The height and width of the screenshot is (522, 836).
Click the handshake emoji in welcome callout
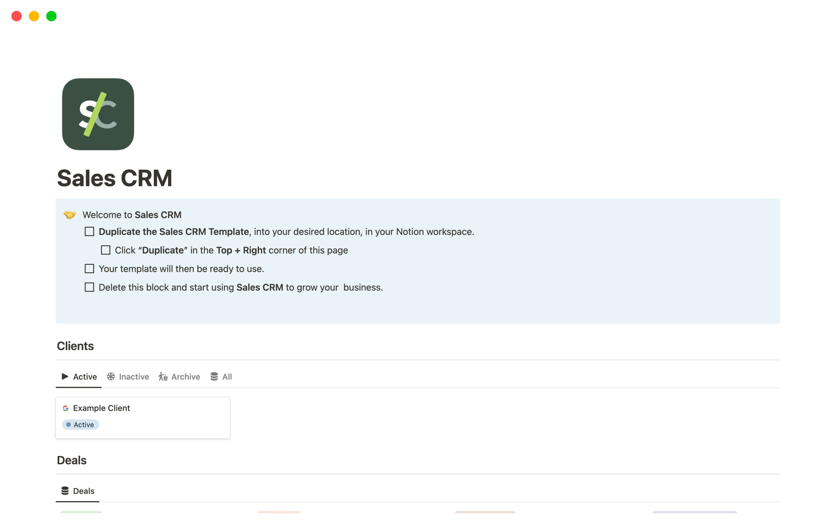pyautogui.click(x=70, y=215)
